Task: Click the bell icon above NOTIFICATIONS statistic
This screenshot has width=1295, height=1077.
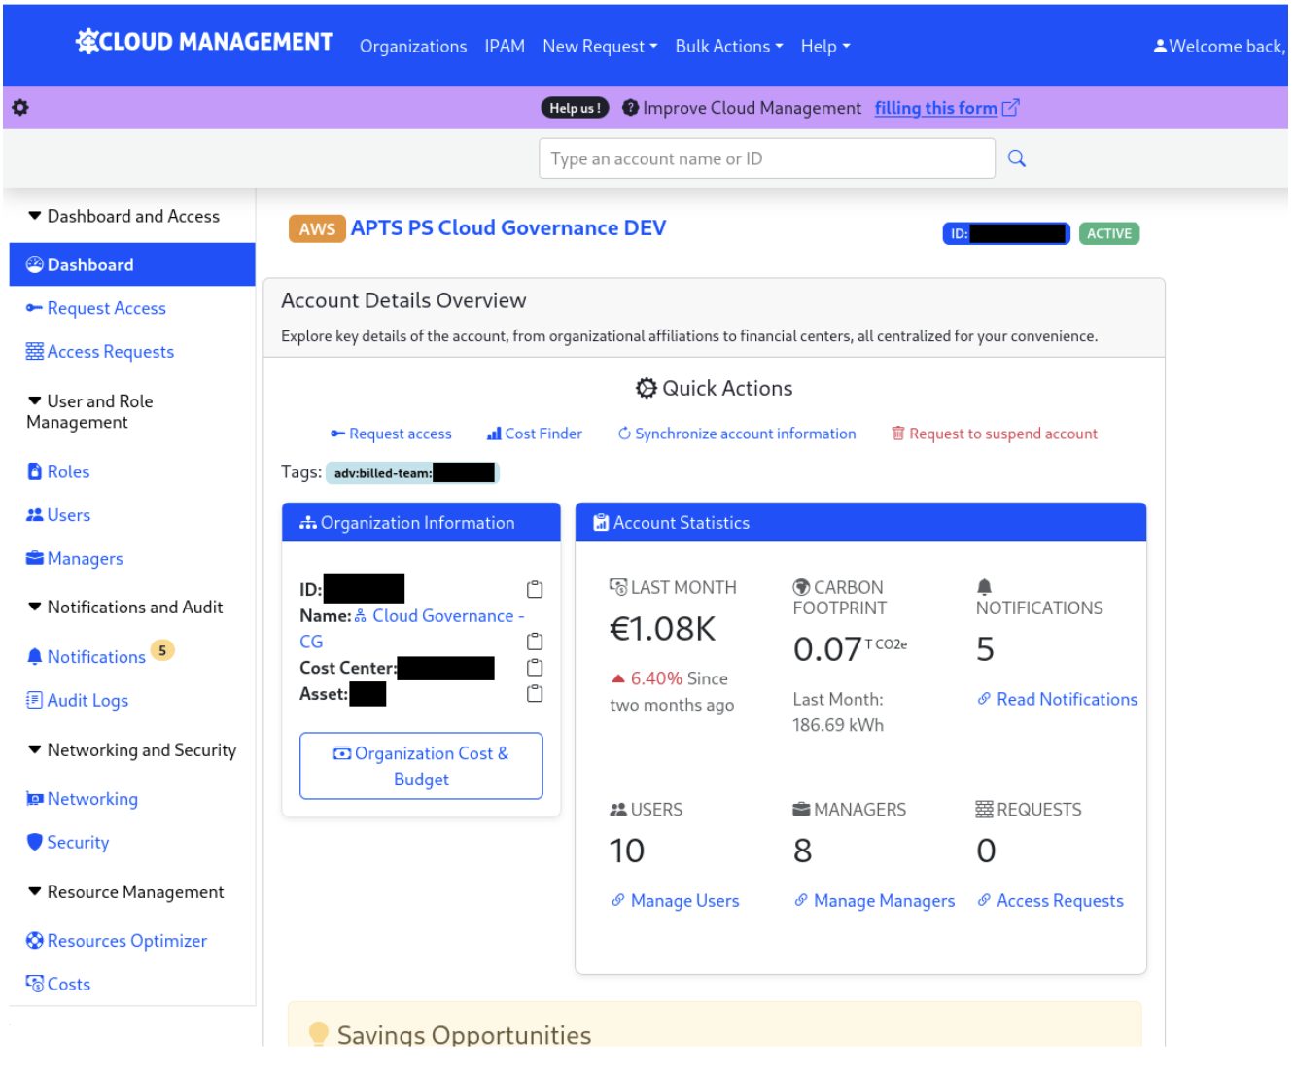Action: point(984,587)
